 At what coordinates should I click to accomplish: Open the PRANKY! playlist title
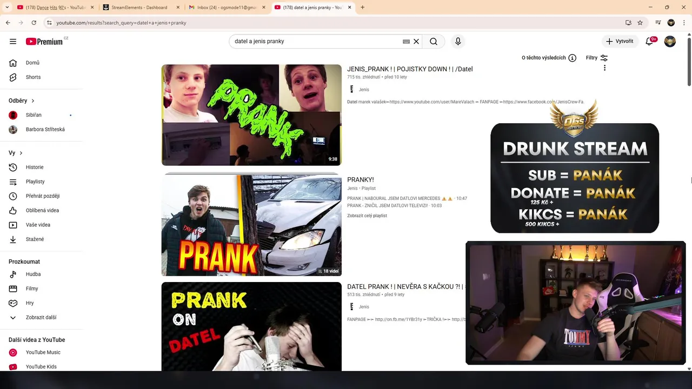[x=361, y=180]
